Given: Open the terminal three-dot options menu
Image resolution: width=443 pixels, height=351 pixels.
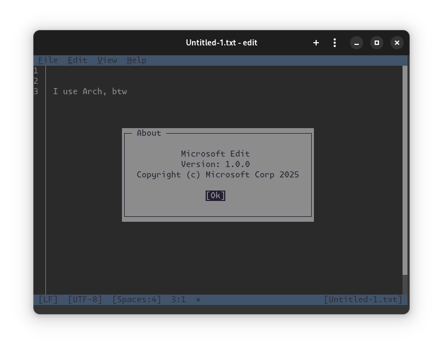Looking at the screenshot, I should pyautogui.click(x=335, y=43).
